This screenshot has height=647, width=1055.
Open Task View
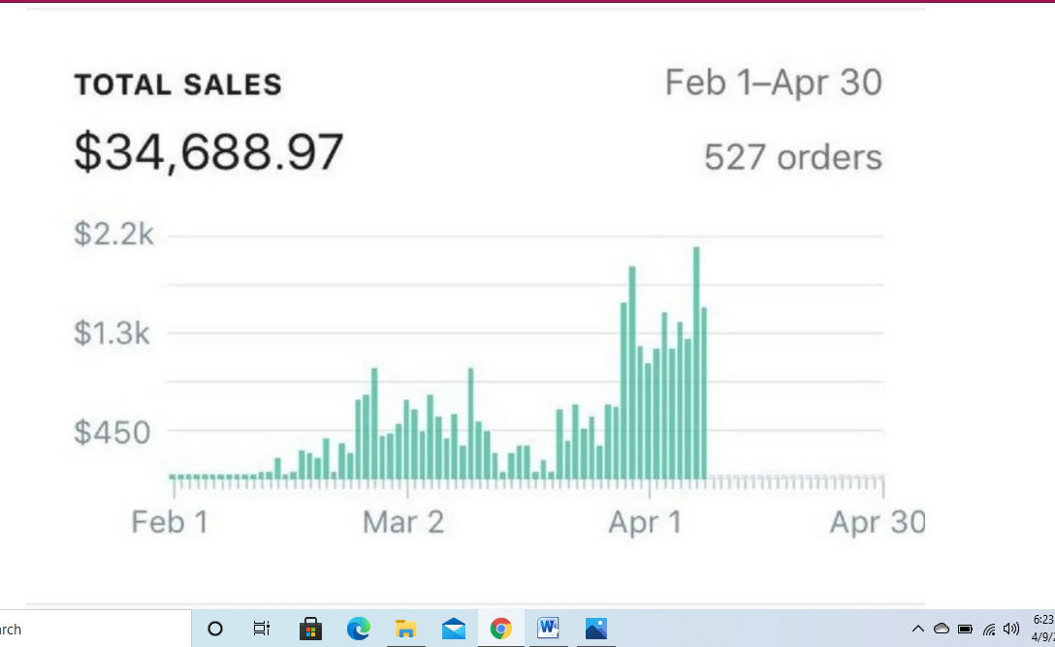pyautogui.click(x=261, y=629)
